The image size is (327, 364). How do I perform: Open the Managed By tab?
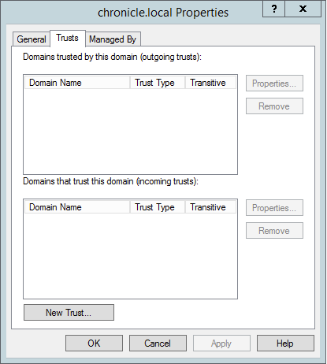pos(113,39)
